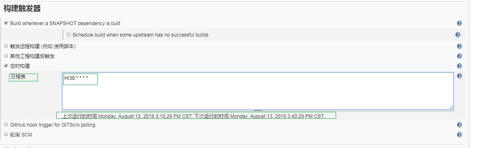478x148 pixels.
Task: Show help for 触发远程构建 option
Action: point(459,46)
